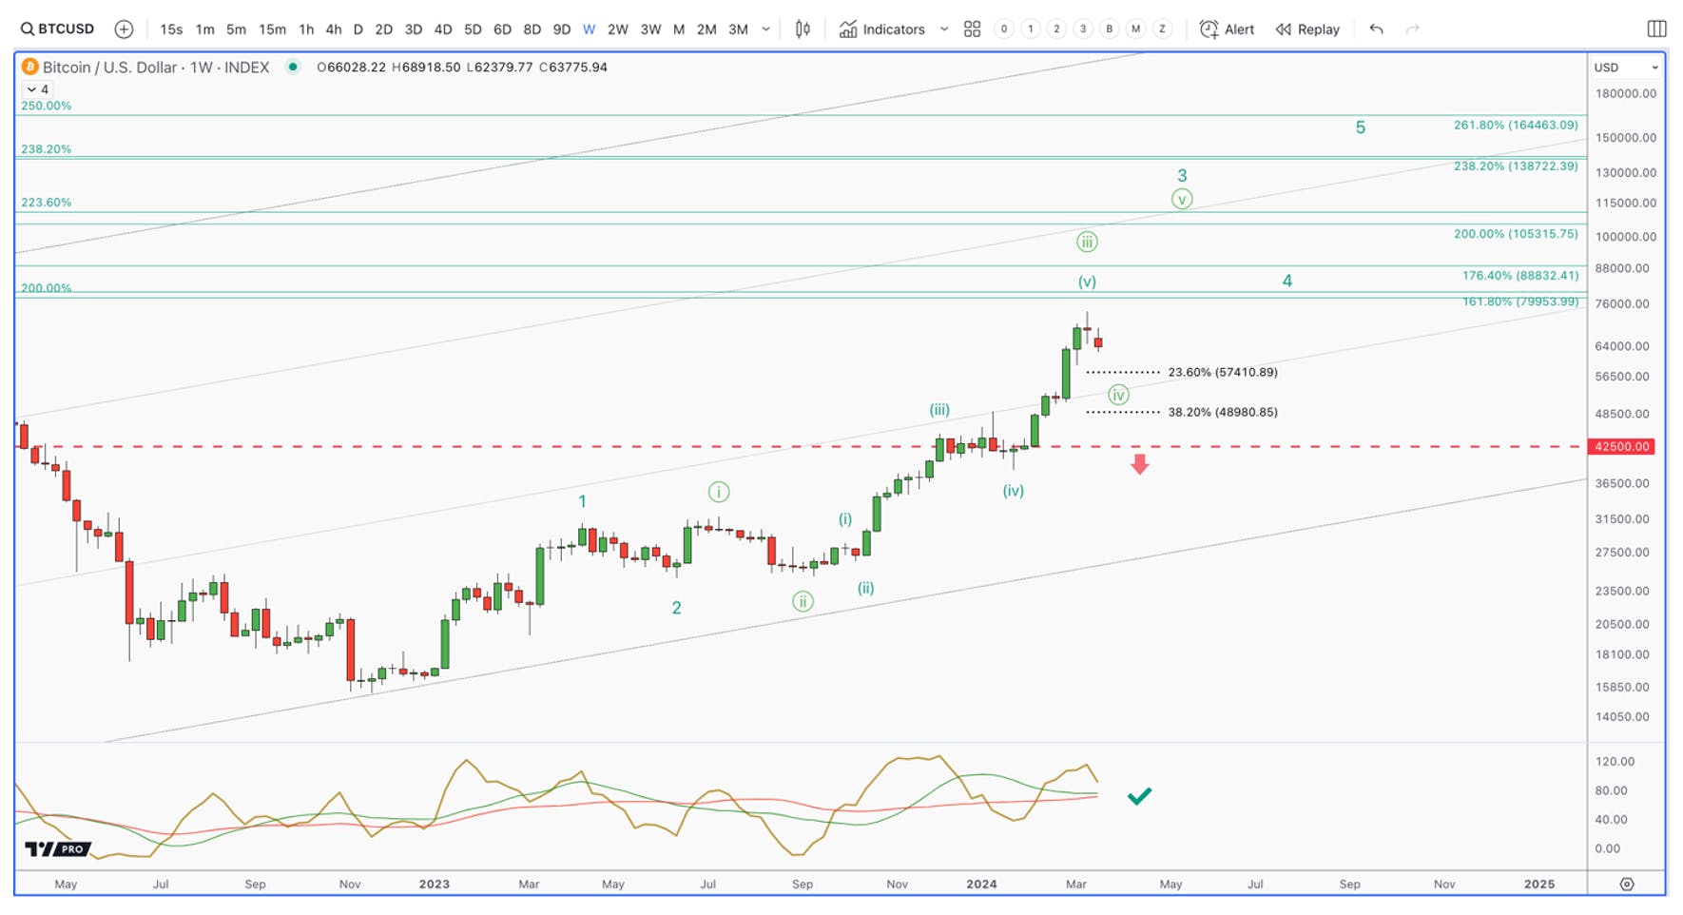The height and width of the screenshot is (915, 1683).
Task: Expand the timeframe list chevron after 3M
Action: 766,29
